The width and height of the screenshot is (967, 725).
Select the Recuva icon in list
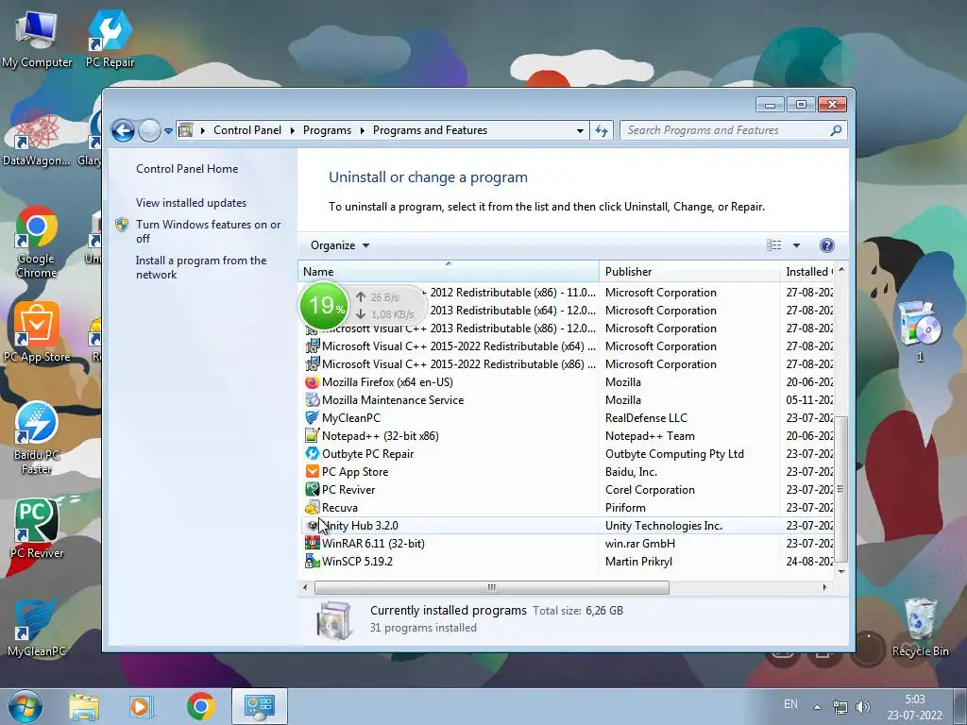313,507
